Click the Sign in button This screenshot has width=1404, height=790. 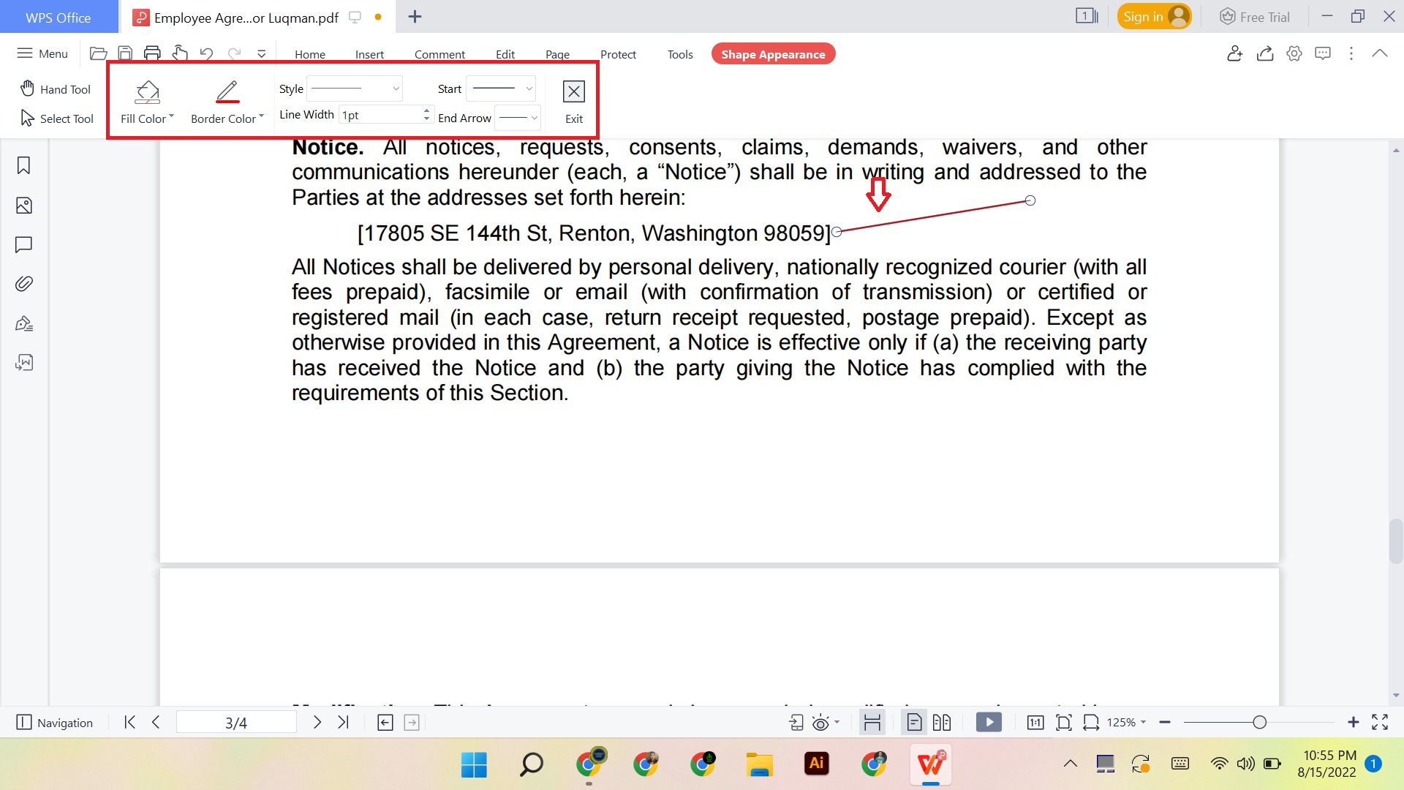[x=1153, y=17]
